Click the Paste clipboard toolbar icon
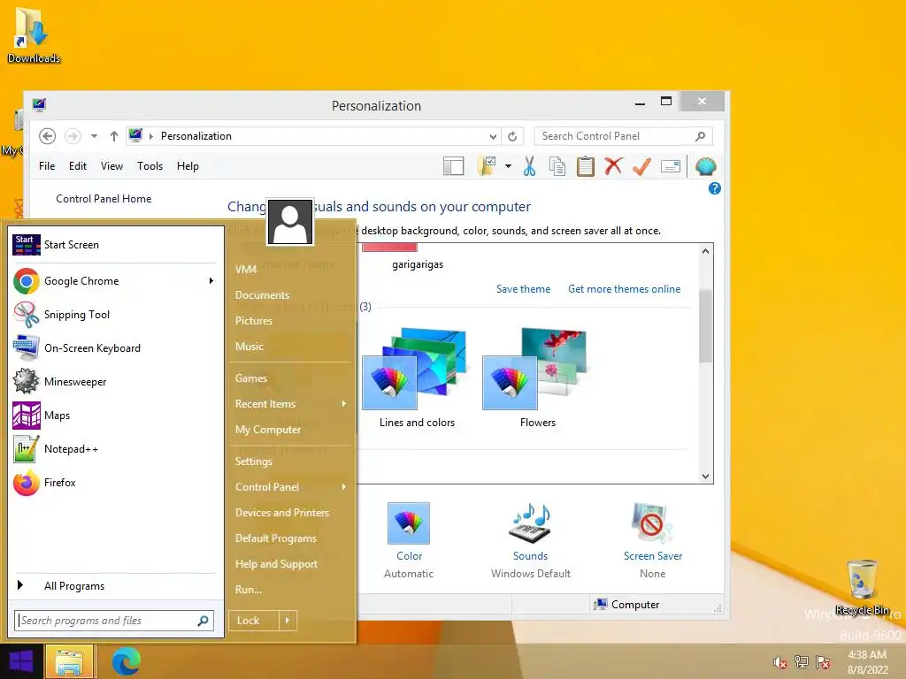Screen dimensions: 906x679 coord(586,166)
